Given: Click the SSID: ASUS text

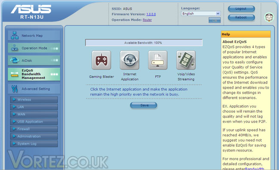Looking at the screenshot, I should click(122, 9).
